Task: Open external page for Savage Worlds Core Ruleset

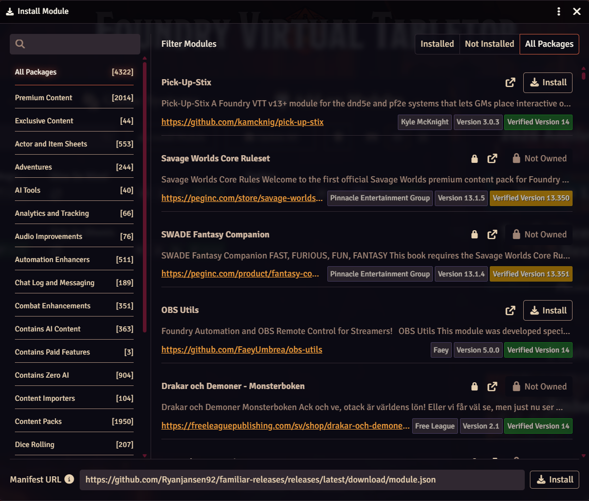Action: click(x=492, y=158)
